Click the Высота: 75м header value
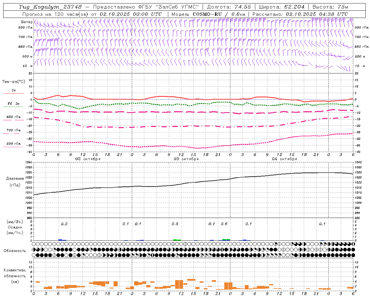This screenshot has width=370, height=296. tap(330, 7)
